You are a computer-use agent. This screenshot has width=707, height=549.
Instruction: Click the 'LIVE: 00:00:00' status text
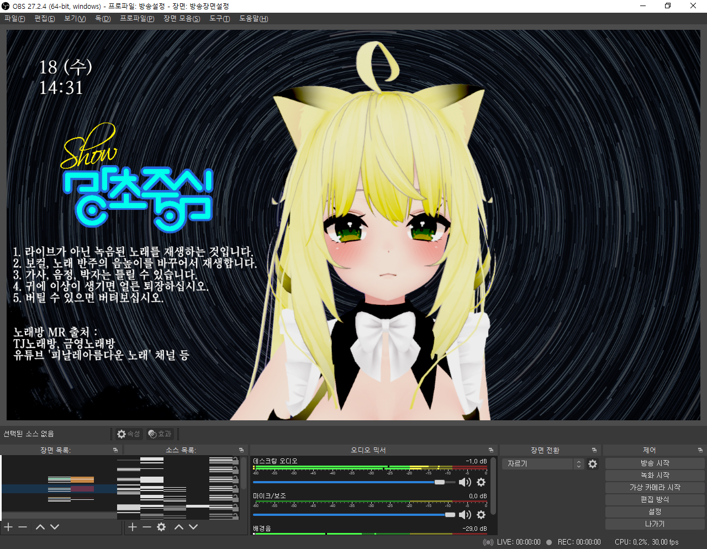tap(519, 542)
